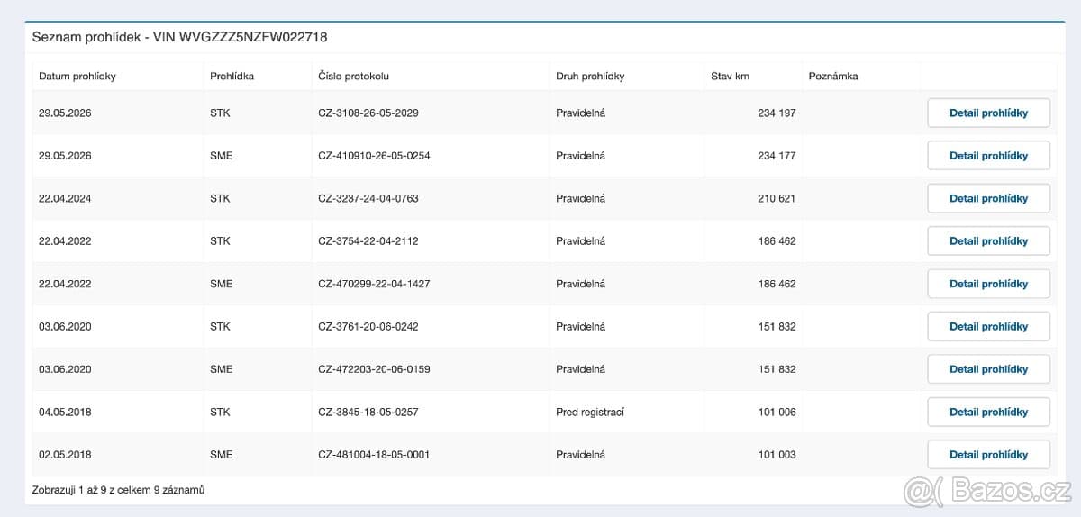Open Detail prohlídky for CZ-3754-22-04-2112
Viewport: 1081px width, 517px height.
point(988,241)
